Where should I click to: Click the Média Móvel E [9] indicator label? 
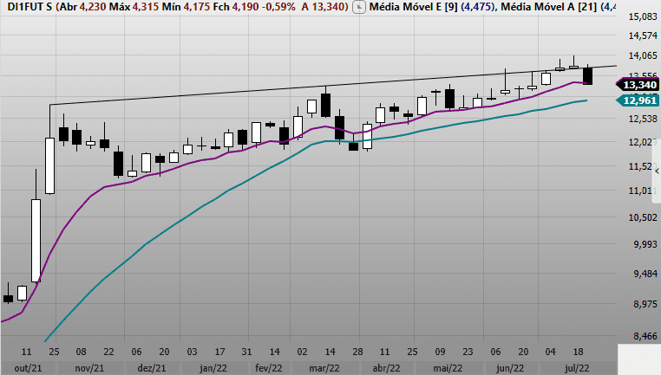pyautogui.click(x=414, y=7)
